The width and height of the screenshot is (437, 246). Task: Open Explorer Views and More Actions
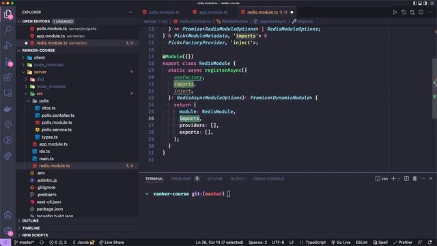click(x=131, y=12)
